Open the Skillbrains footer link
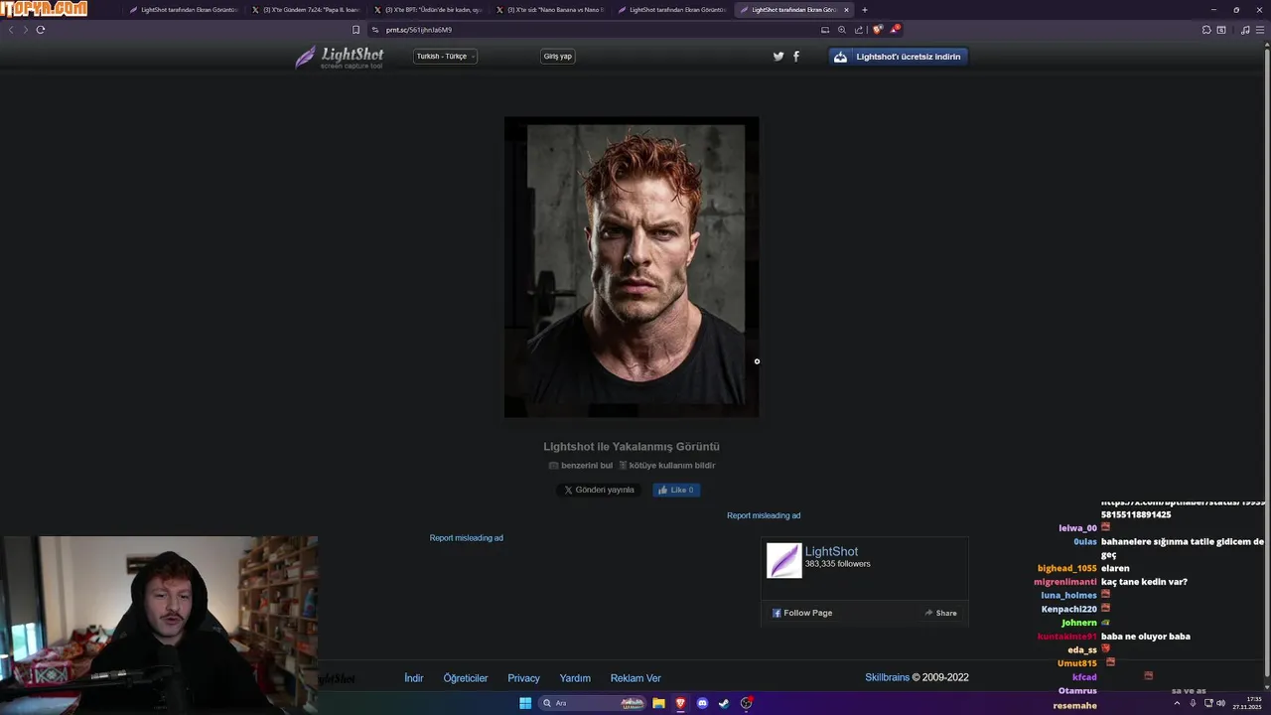This screenshot has height=715, width=1271. (x=887, y=677)
